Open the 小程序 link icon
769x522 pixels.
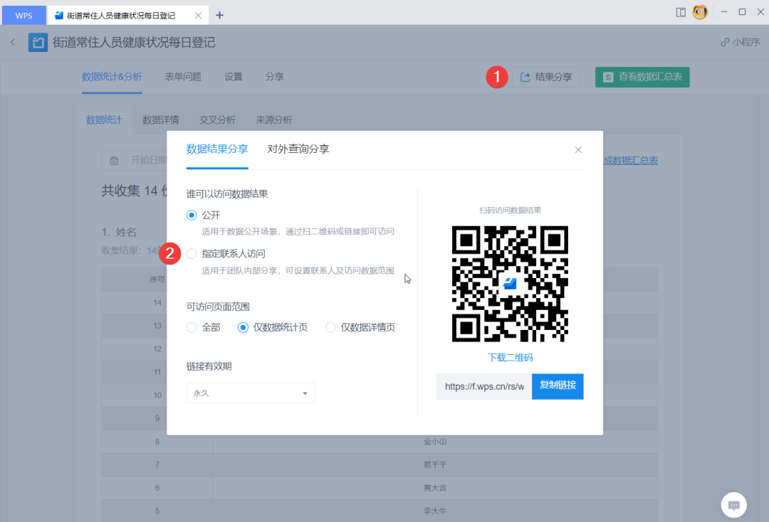click(x=725, y=43)
